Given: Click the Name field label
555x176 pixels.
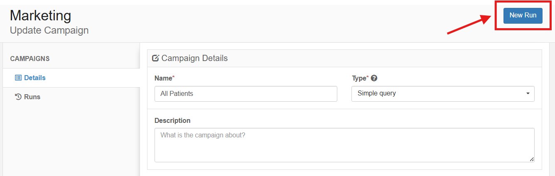Looking at the screenshot, I should point(165,78).
